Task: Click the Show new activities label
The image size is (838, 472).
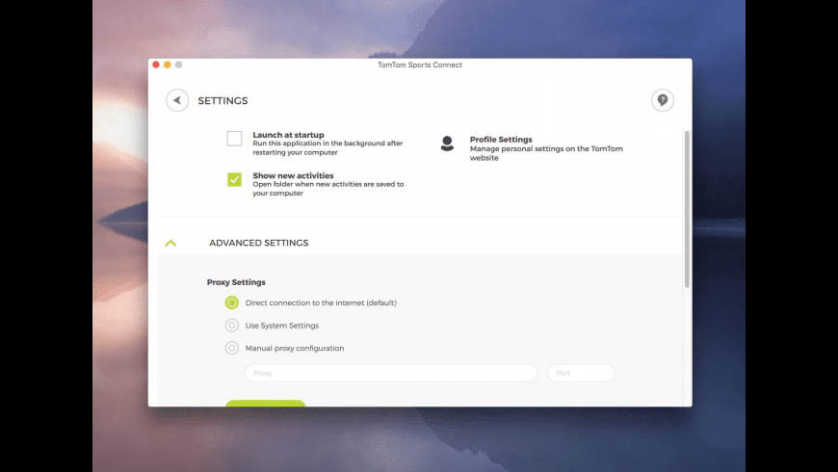Action: [293, 175]
